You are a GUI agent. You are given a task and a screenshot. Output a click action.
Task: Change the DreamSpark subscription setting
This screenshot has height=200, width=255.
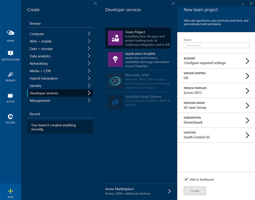(x=216, y=120)
